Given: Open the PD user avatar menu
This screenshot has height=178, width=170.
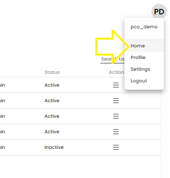Looking at the screenshot, I should tap(159, 12).
